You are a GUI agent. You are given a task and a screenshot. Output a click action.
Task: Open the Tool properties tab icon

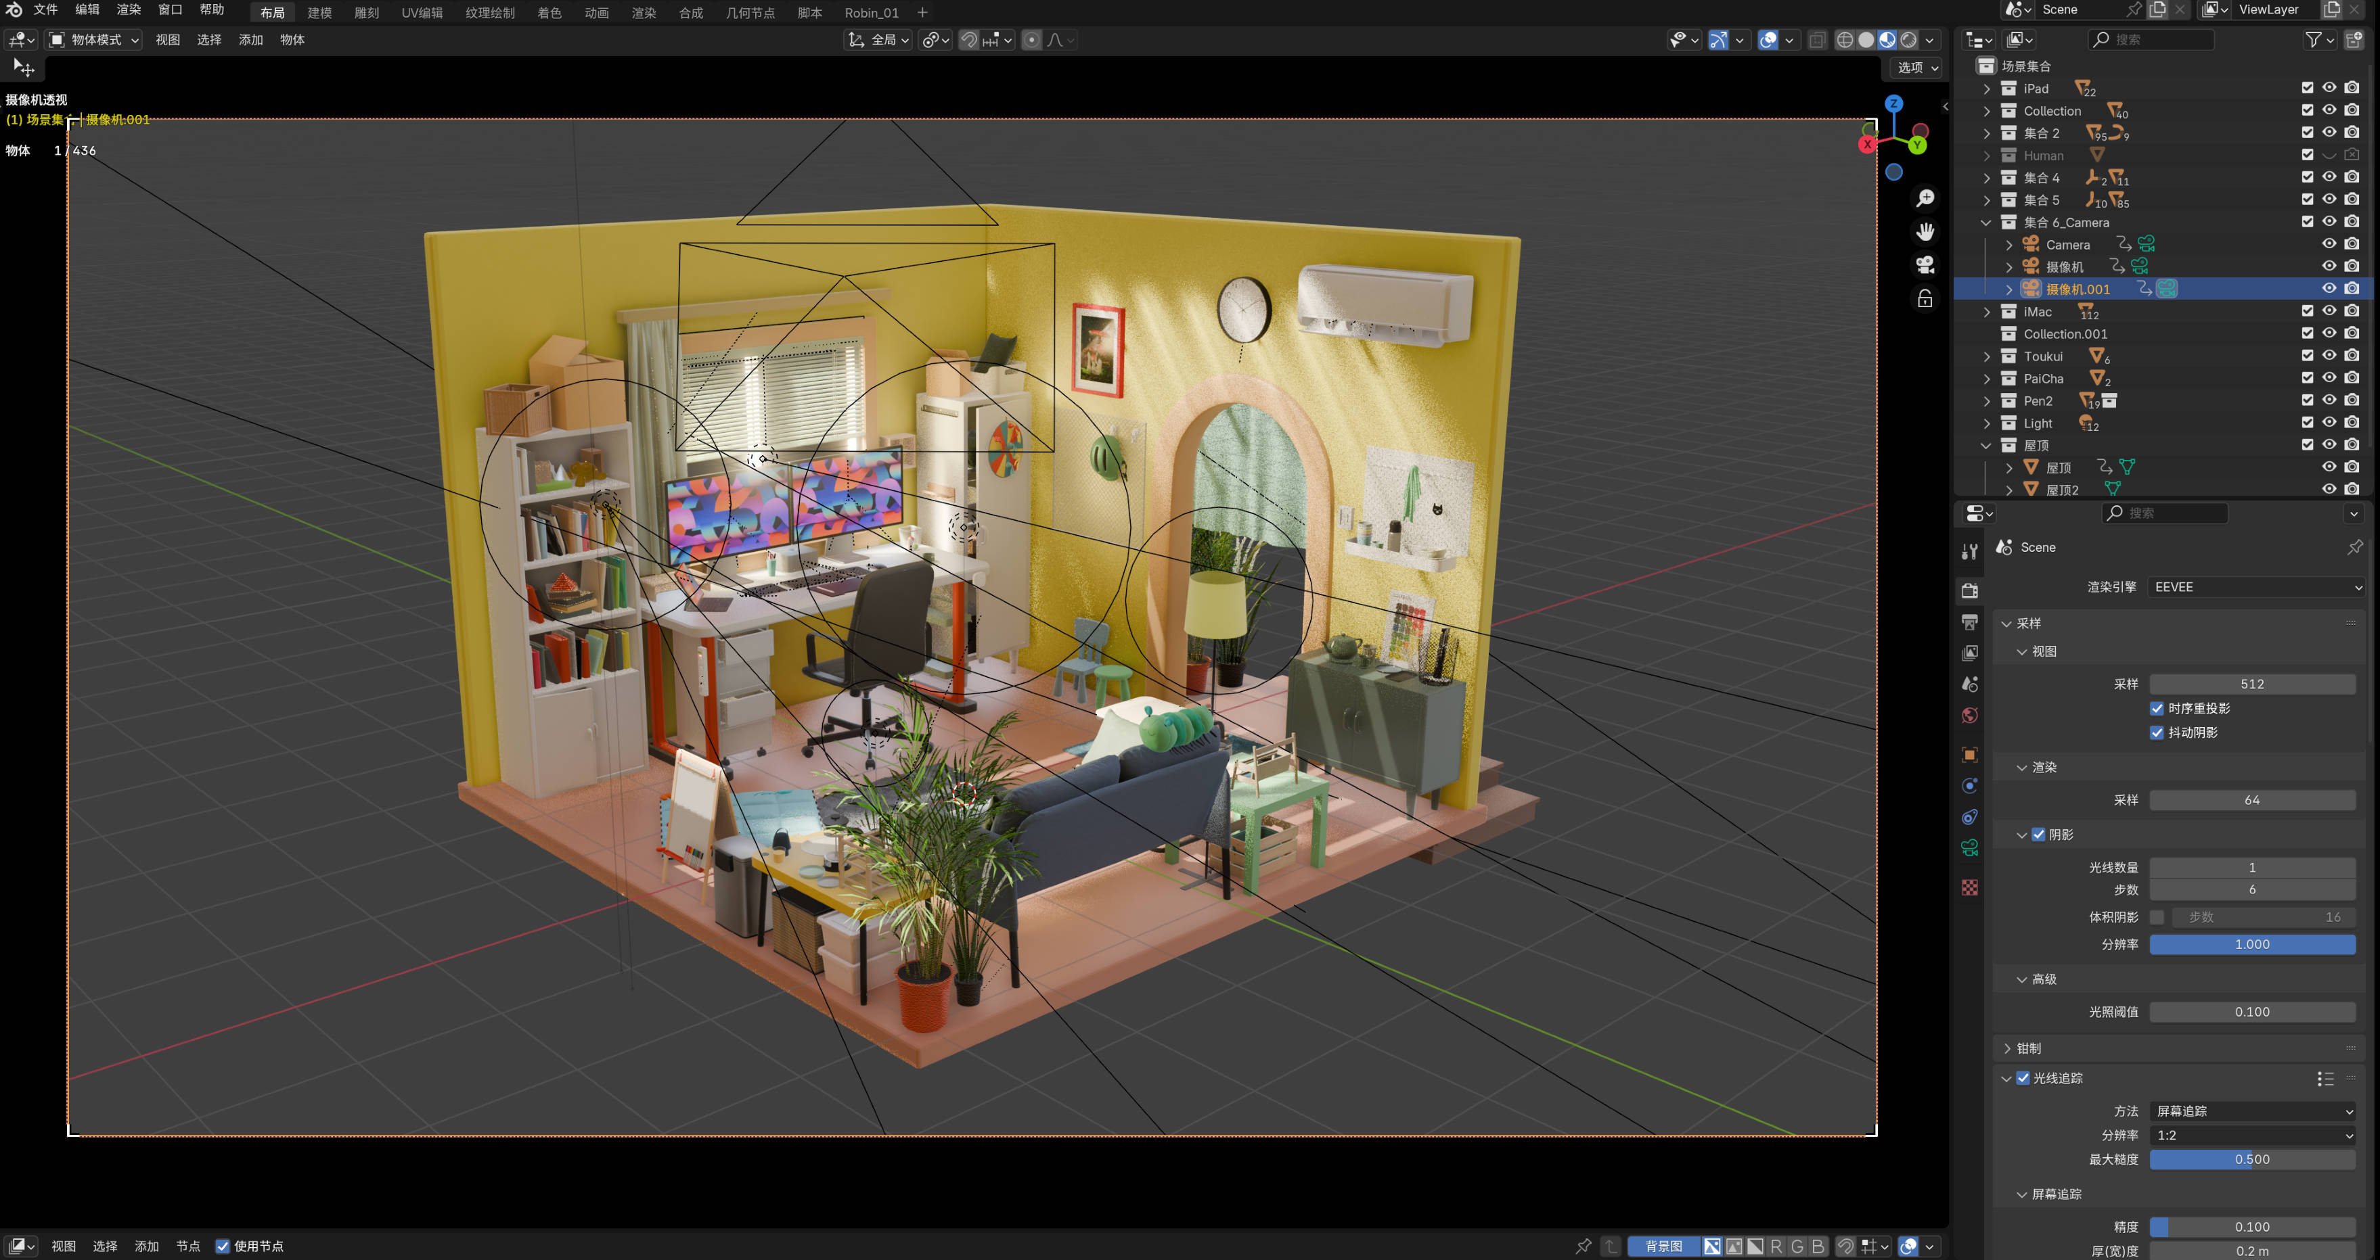point(1969,552)
